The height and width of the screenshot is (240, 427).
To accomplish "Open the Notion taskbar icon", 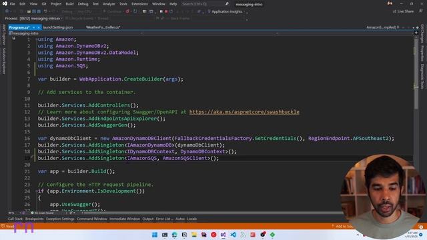I will [184, 235].
